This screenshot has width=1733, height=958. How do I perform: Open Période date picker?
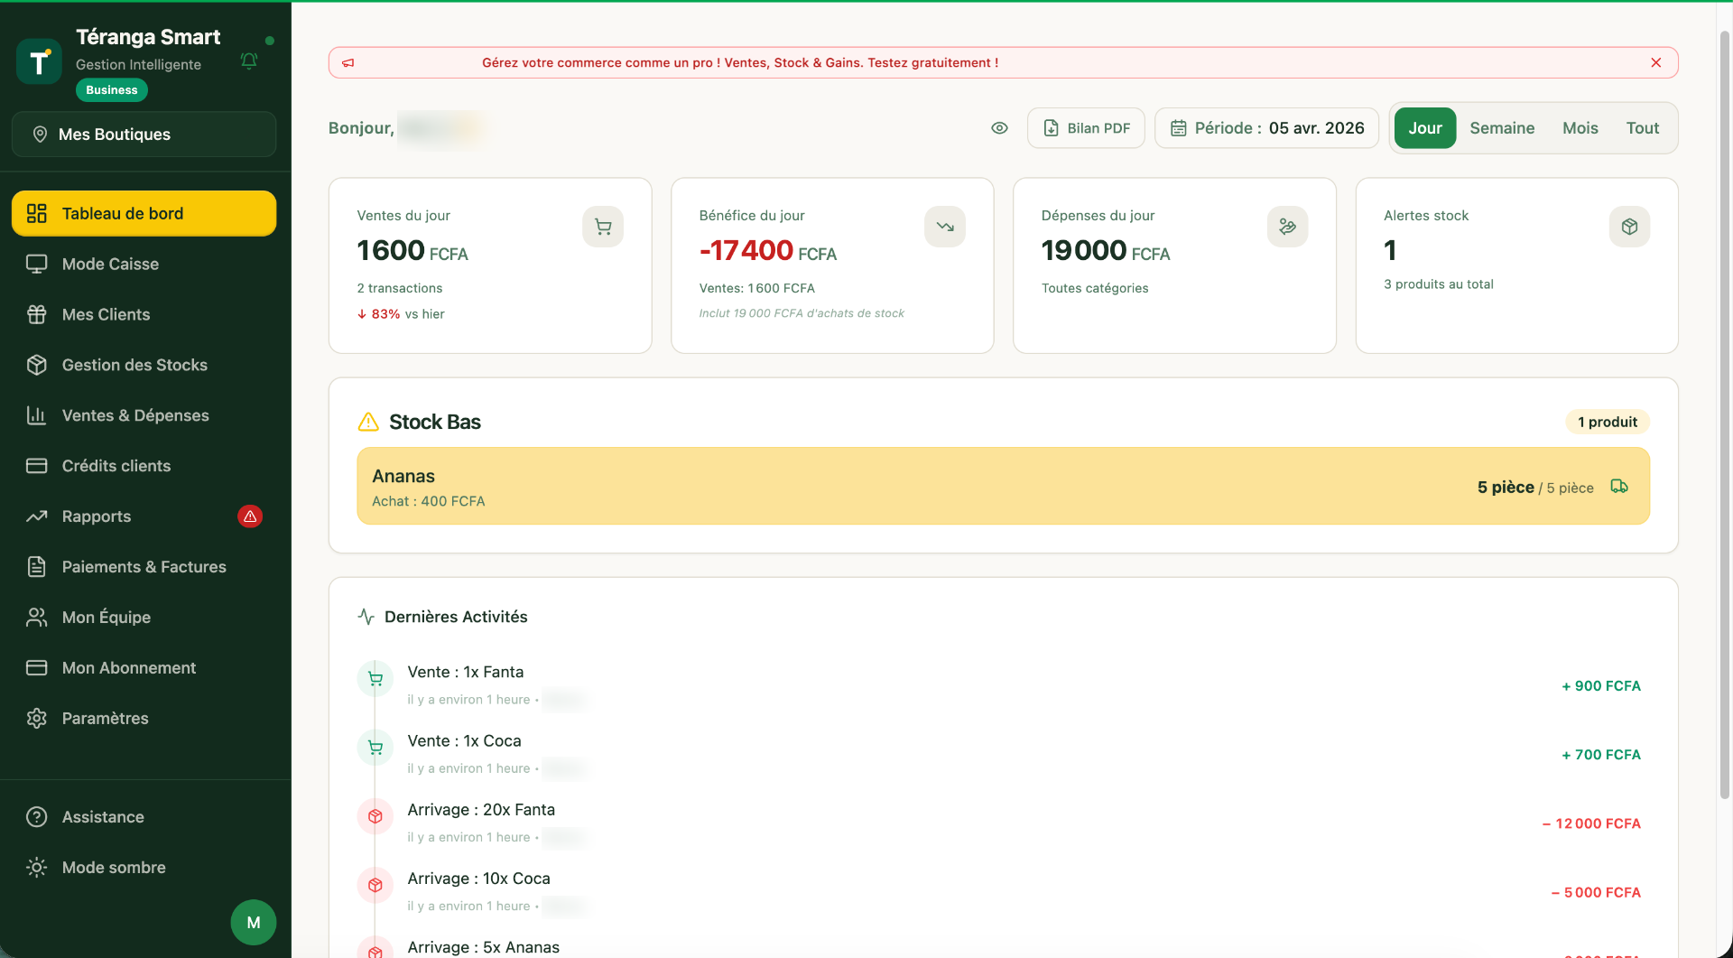point(1266,128)
